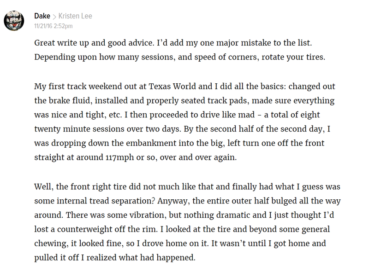Click the line starting 'Well, the front right tire'

coord(187,187)
